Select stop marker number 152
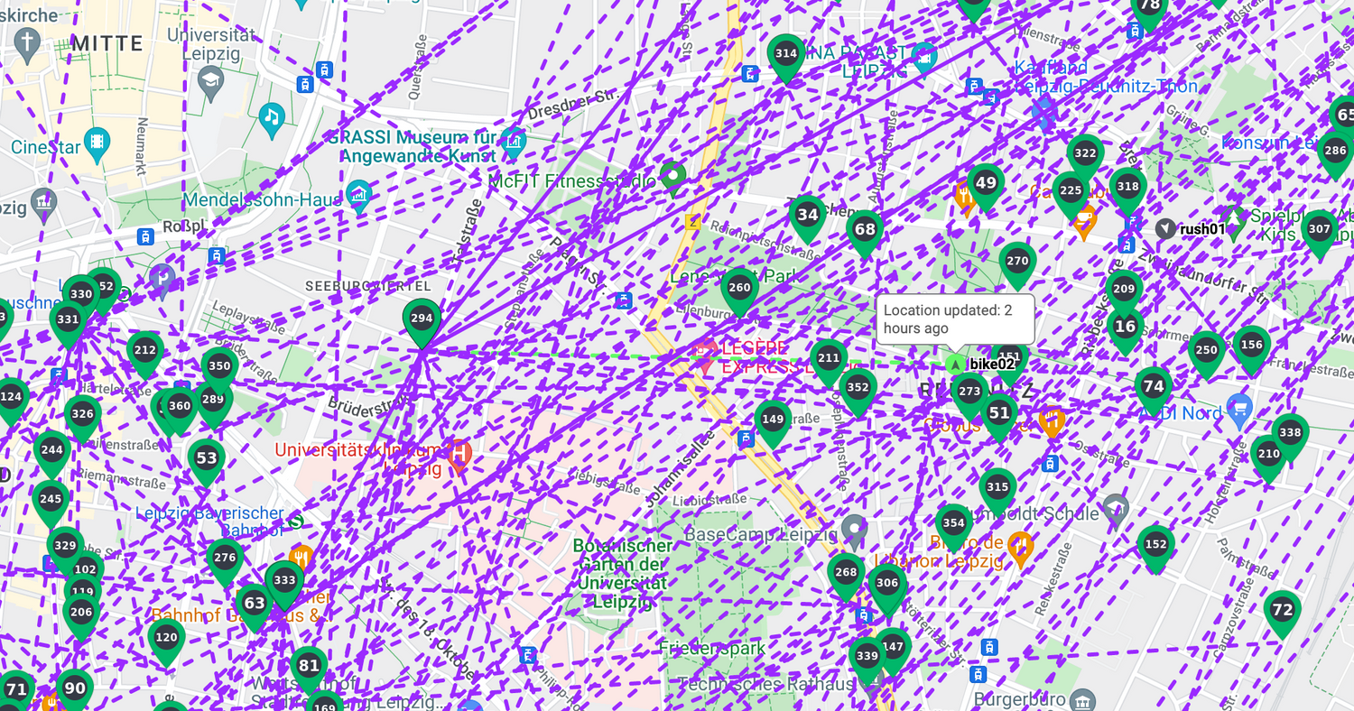Image resolution: width=1354 pixels, height=711 pixels. [x=1155, y=545]
